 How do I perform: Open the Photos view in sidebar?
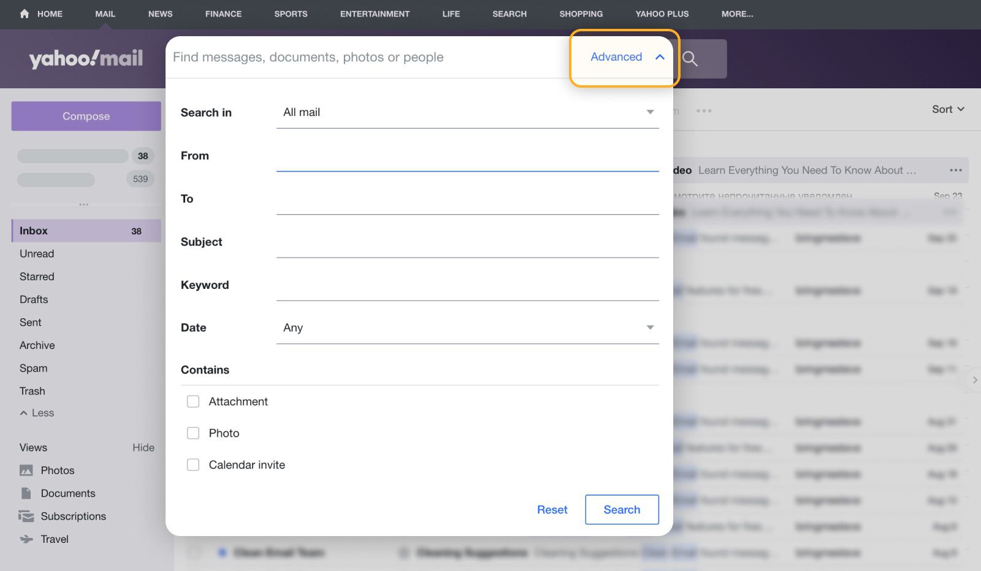tap(56, 470)
